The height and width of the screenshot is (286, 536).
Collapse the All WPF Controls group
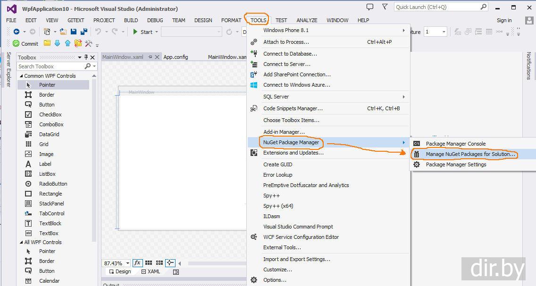click(21, 242)
